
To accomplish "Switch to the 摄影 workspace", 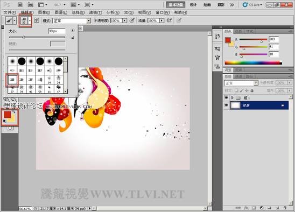I will coord(221,5).
